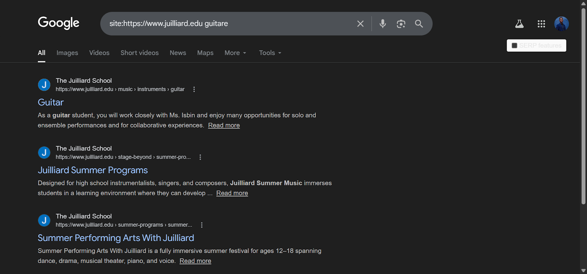
Task: Click the page vertical scrollbar thumb
Action: pos(583,106)
